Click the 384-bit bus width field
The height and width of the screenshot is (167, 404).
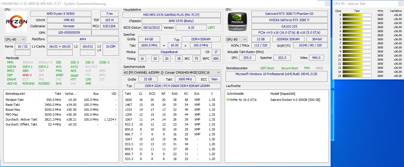(317, 39)
